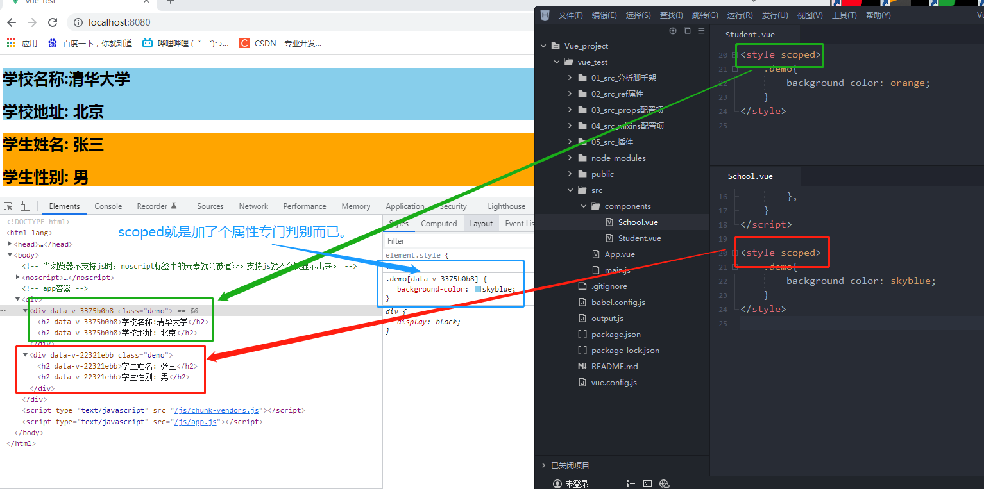Expand the noscript element in DOM tree

(x=17, y=278)
